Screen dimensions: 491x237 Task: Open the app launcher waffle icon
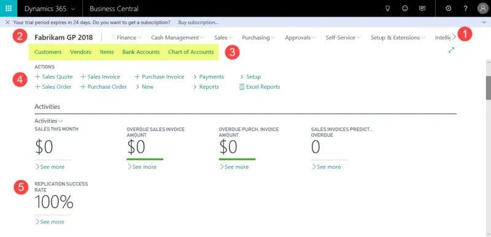[9, 9]
